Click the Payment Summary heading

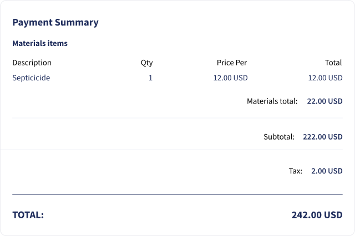(x=55, y=22)
